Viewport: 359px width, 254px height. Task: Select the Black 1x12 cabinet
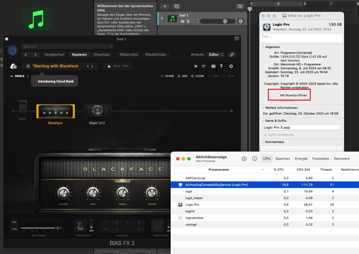pos(97,111)
